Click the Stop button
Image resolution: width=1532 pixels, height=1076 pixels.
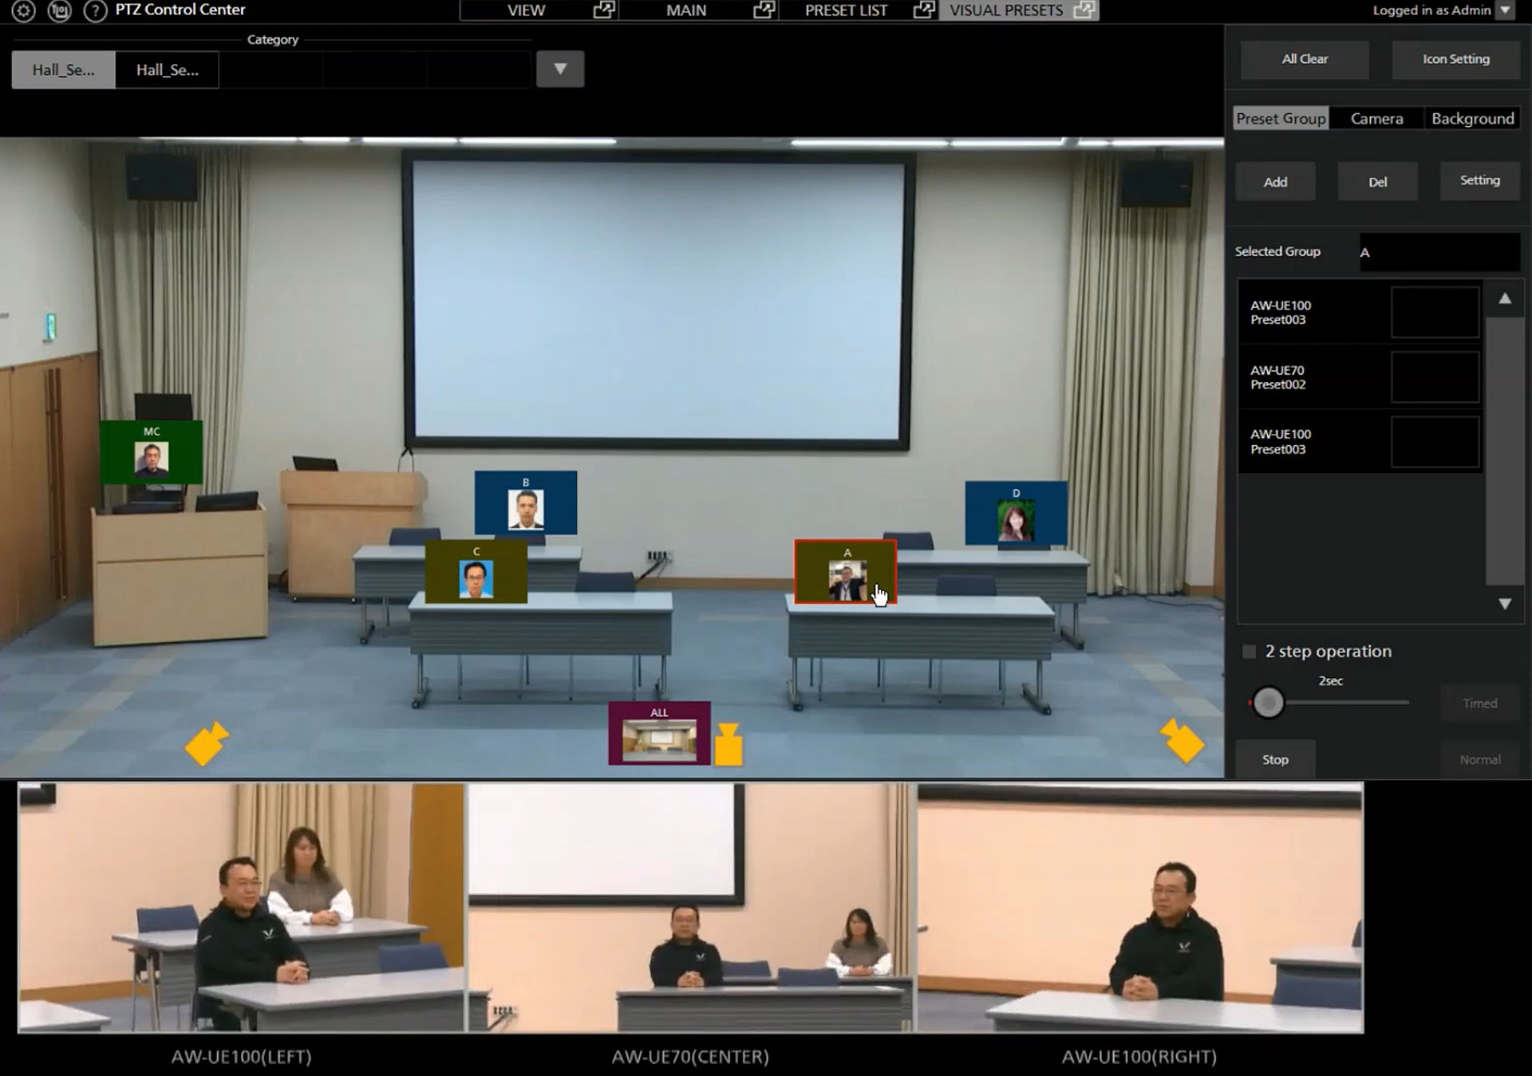click(x=1274, y=759)
